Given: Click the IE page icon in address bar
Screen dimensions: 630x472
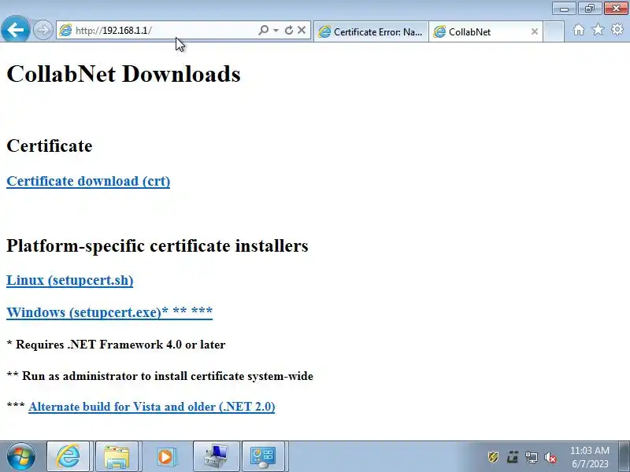Looking at the screenshot, I should tap(65, 30).
